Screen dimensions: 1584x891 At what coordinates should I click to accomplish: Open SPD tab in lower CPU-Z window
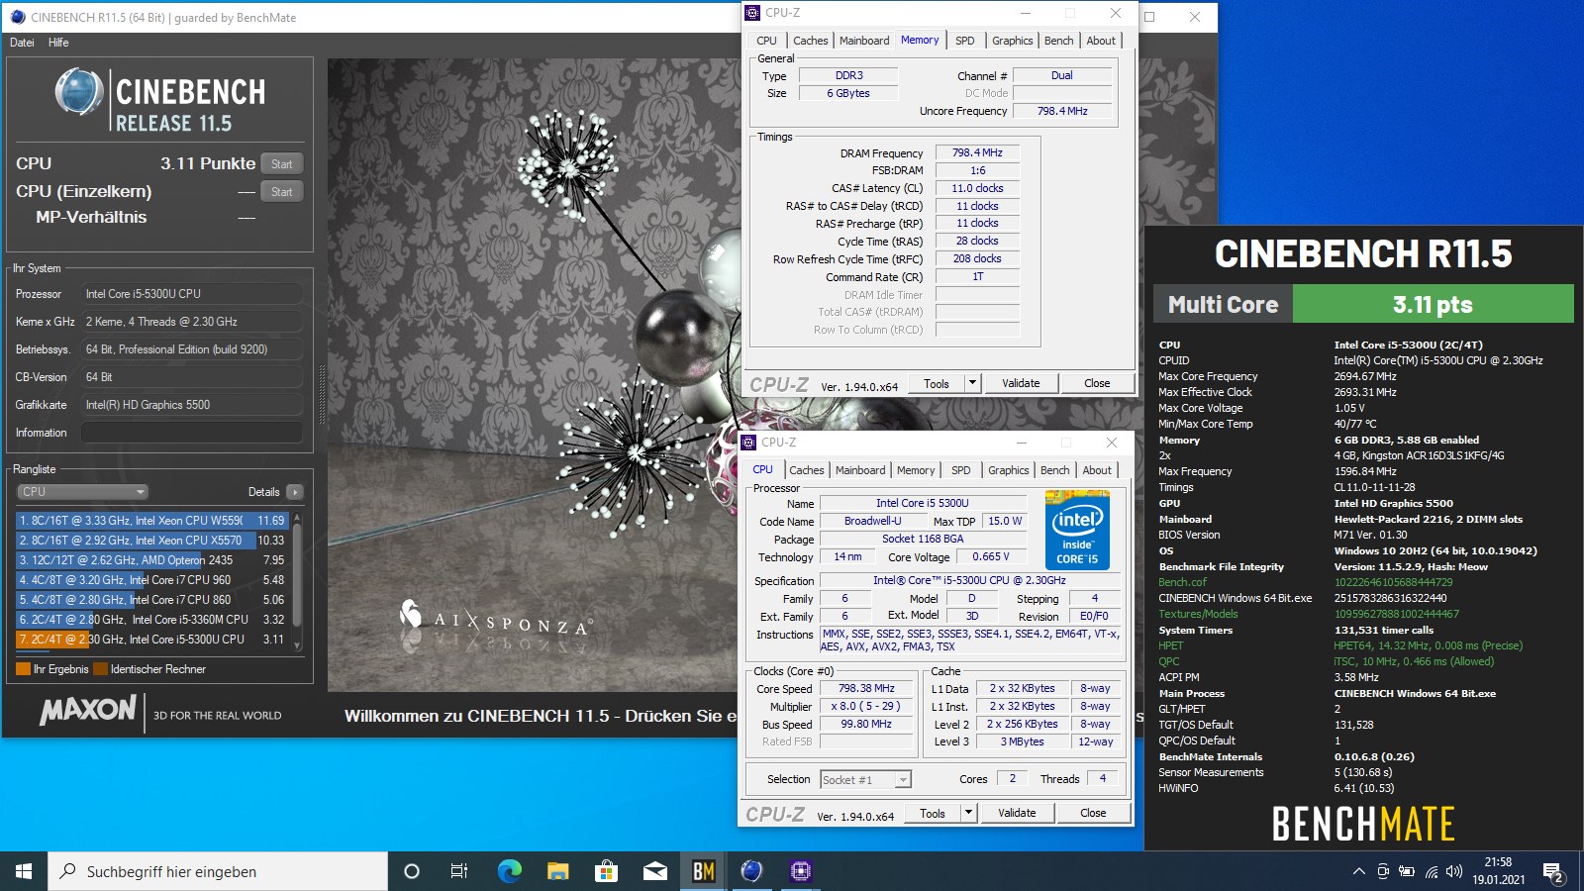point(960,470)
